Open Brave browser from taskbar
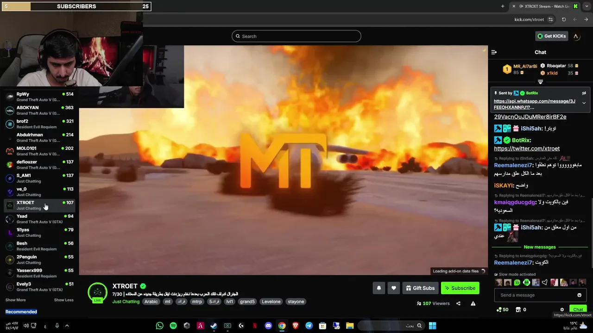 pyautogui.click(x=296, y=326)
